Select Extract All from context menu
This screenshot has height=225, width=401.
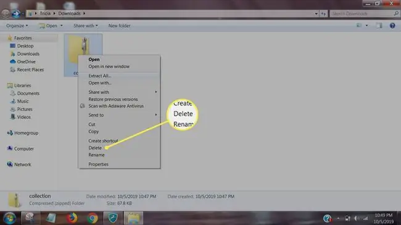(100, 76)
